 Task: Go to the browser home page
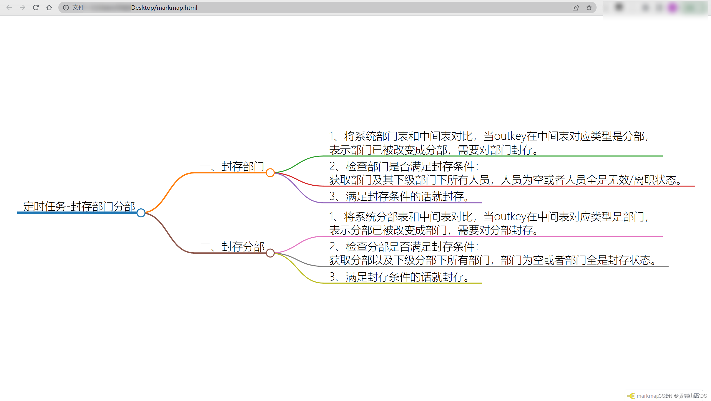coord(49,7)
